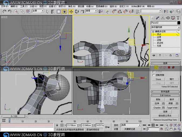Screen dimensions: 182x137
Task: Open the 编辑 (Edit) menu
Action: click(x=14, y=6)
